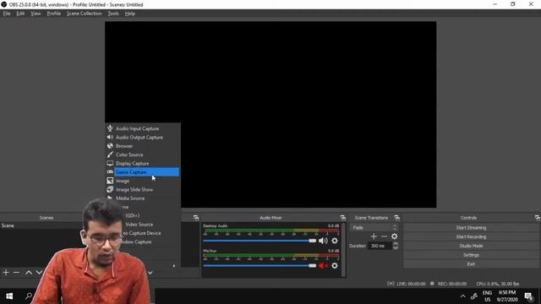Open Windows taskbar search
Viewport: 541px width, 304px height.
tap(29, 296)
